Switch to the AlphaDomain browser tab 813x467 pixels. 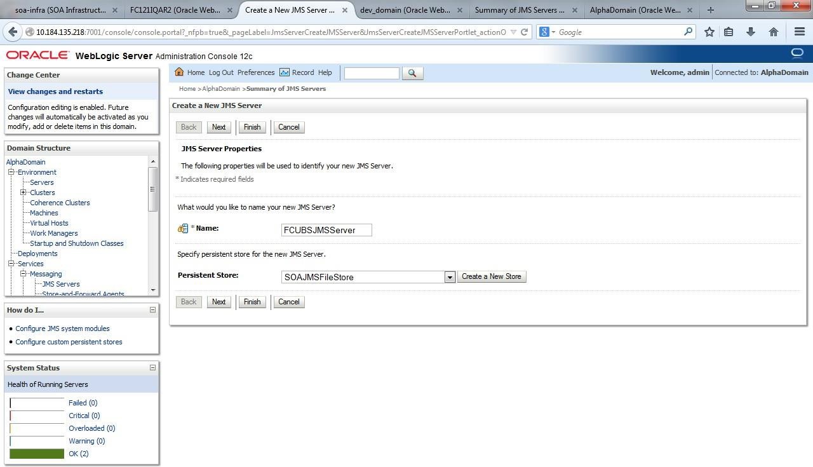coord(642,10)
